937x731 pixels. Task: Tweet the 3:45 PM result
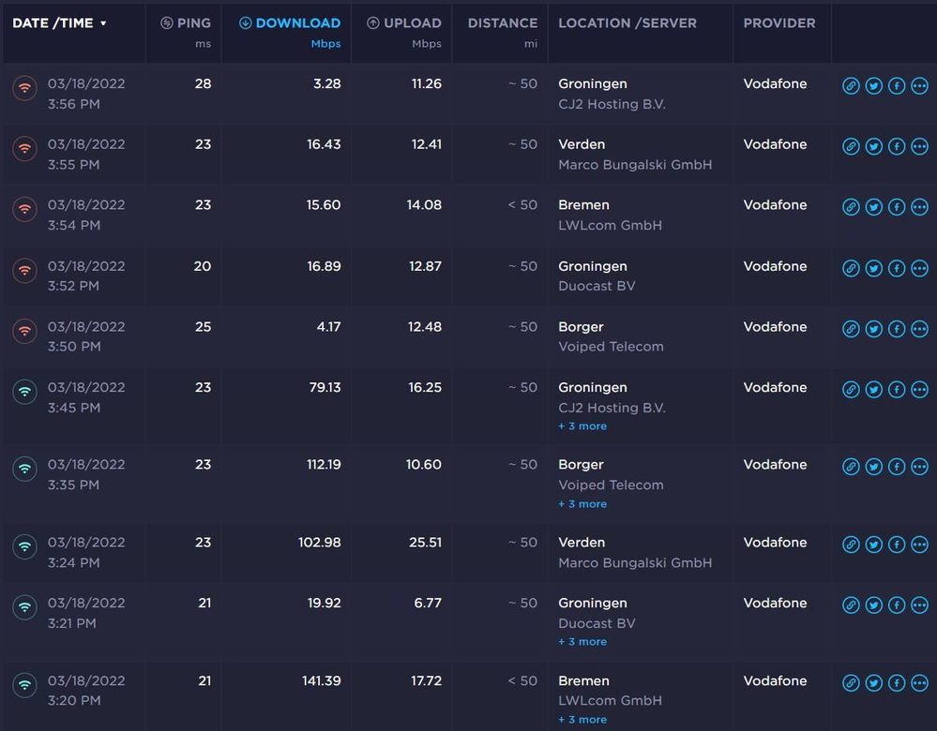click(x=873, y=389)
